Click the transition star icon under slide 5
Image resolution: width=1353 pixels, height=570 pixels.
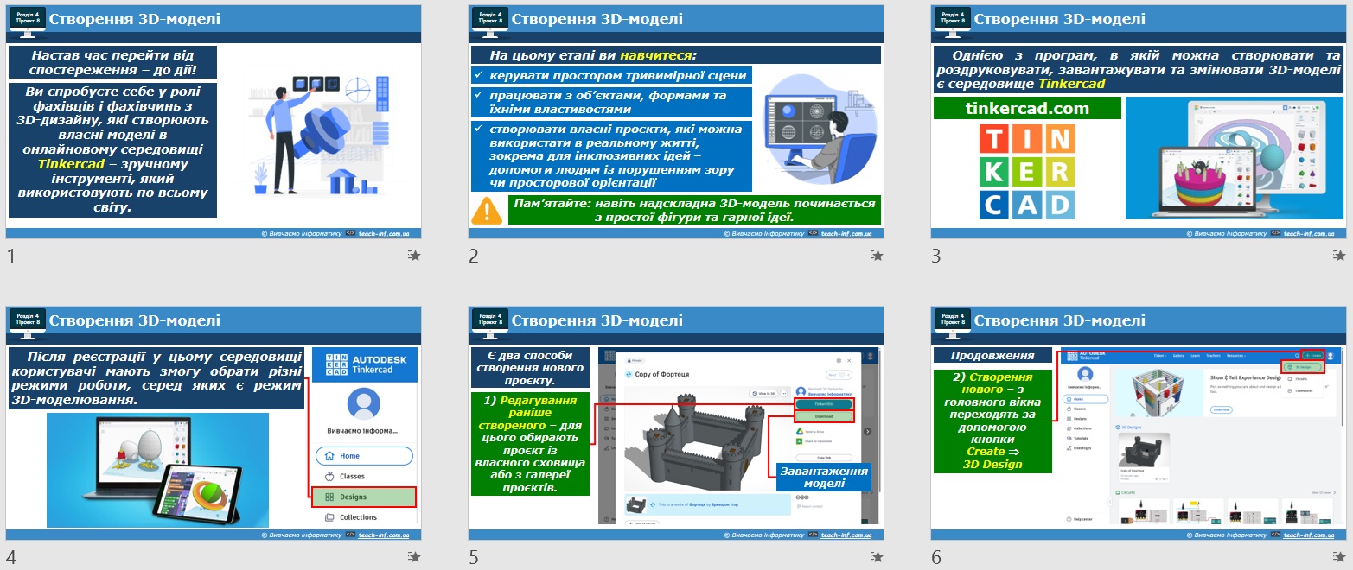tap(877, 557)
